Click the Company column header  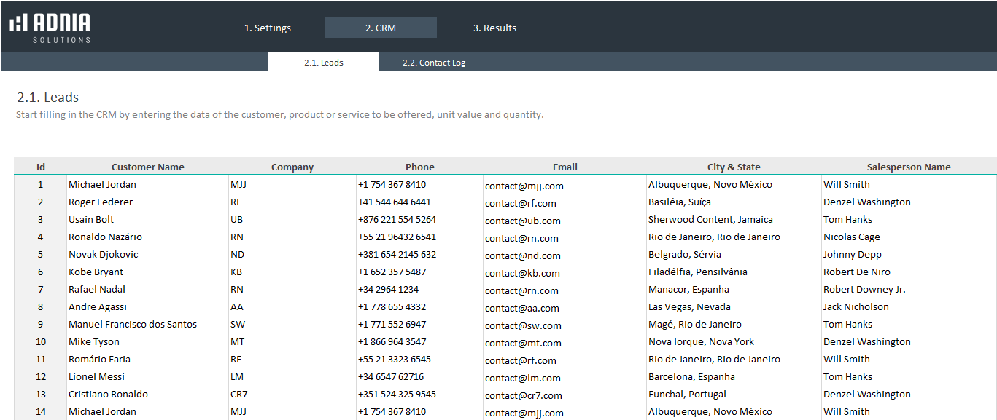[292, 167]
